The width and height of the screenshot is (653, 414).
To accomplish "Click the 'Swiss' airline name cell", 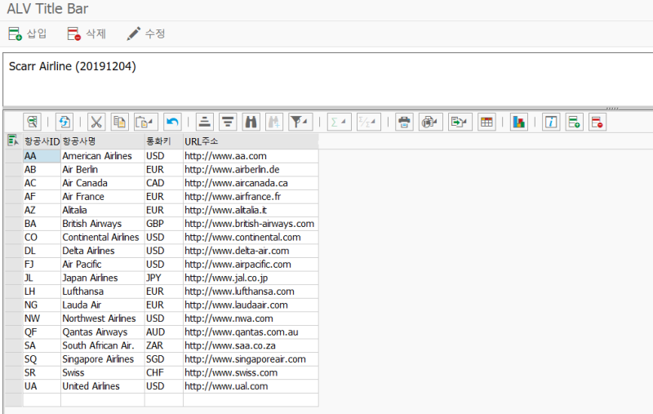I will (x=103, y=372).
